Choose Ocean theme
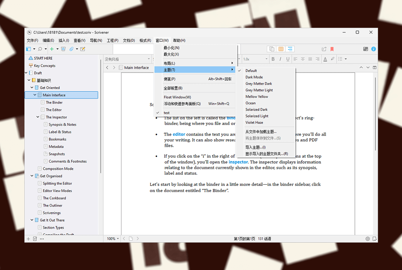Screen dimensions: 402x270 tap(266, 103)
